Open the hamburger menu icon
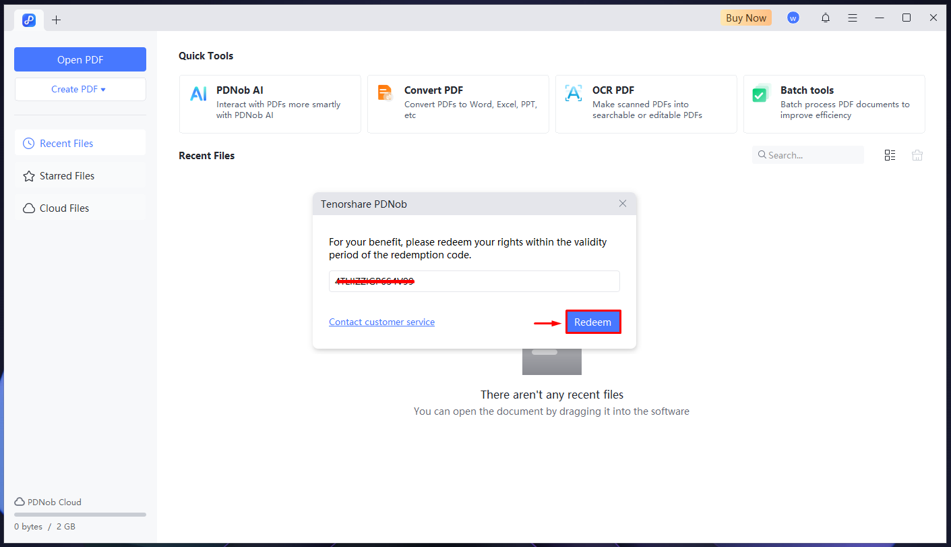The width and height of the screenshot is (951, 547). [853, 18]
